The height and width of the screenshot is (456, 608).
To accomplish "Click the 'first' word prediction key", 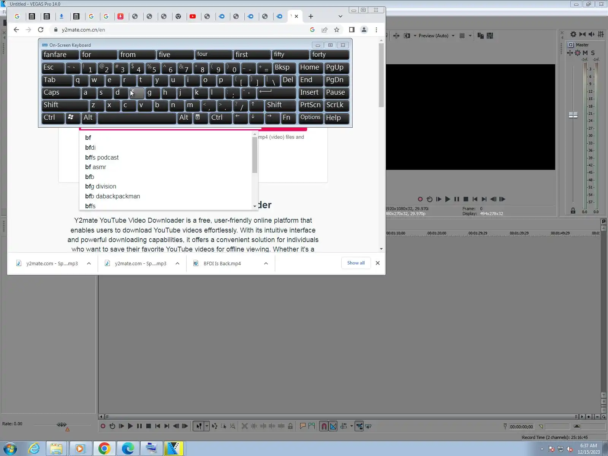I will coord(252,55).
